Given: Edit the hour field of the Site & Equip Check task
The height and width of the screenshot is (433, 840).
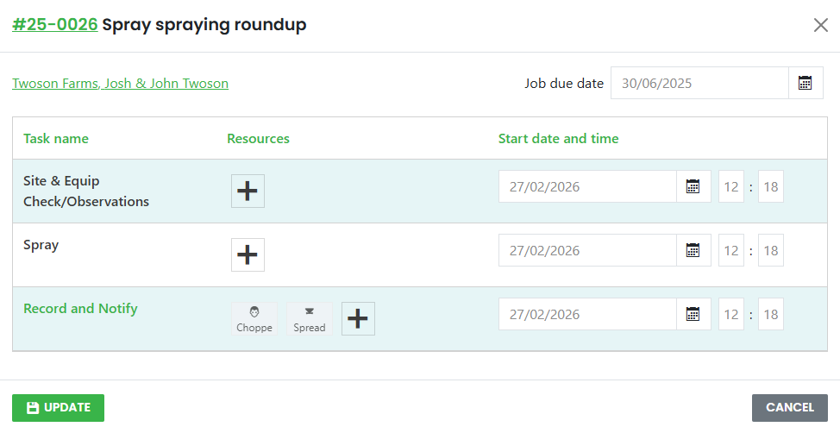Looking at the screenshot, I should [731, 186].
